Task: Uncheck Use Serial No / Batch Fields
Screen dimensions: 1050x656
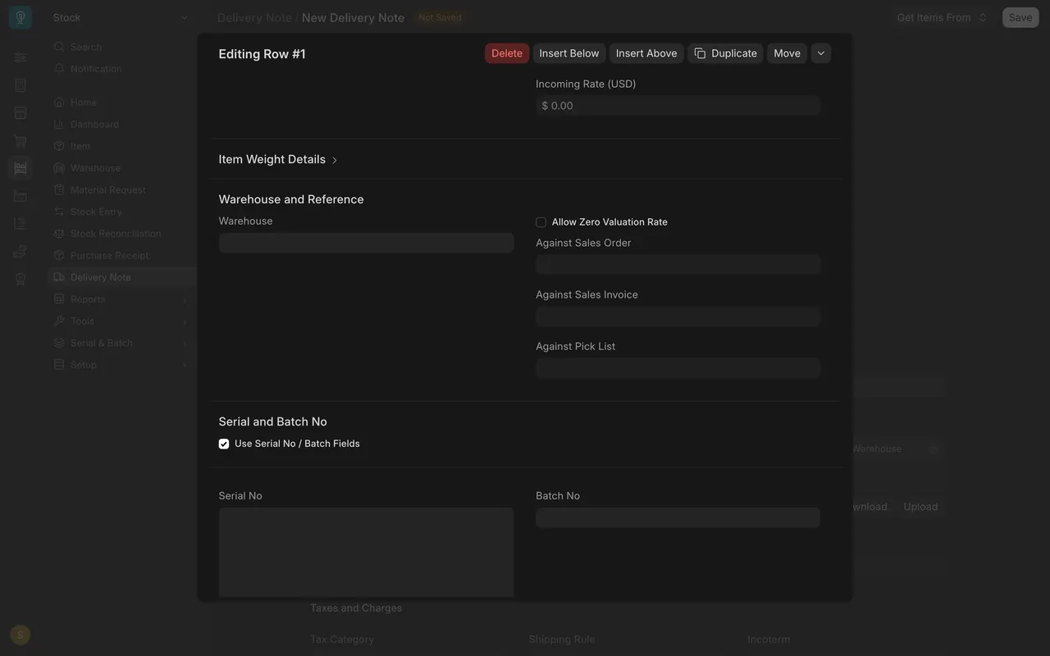Action: pyautogui.click(x=224, y=444)
